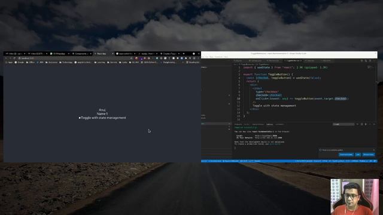The image size is (383, 215).
Task: Open the 'Create a Toggle' browser tab
Action: point(170,54)
